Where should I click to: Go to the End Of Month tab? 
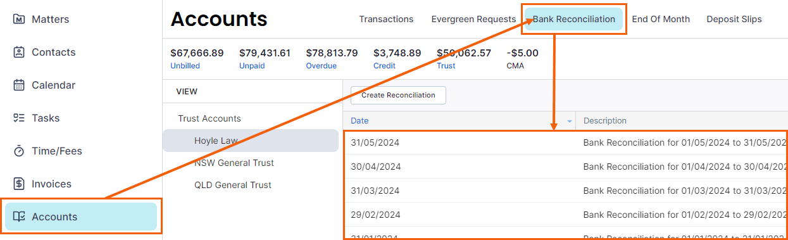pos(661,19)
